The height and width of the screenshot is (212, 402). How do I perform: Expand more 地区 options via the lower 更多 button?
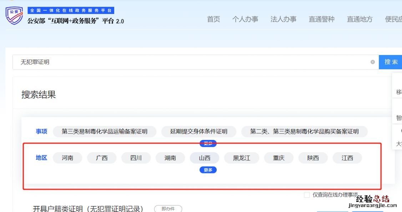point(208,170)
